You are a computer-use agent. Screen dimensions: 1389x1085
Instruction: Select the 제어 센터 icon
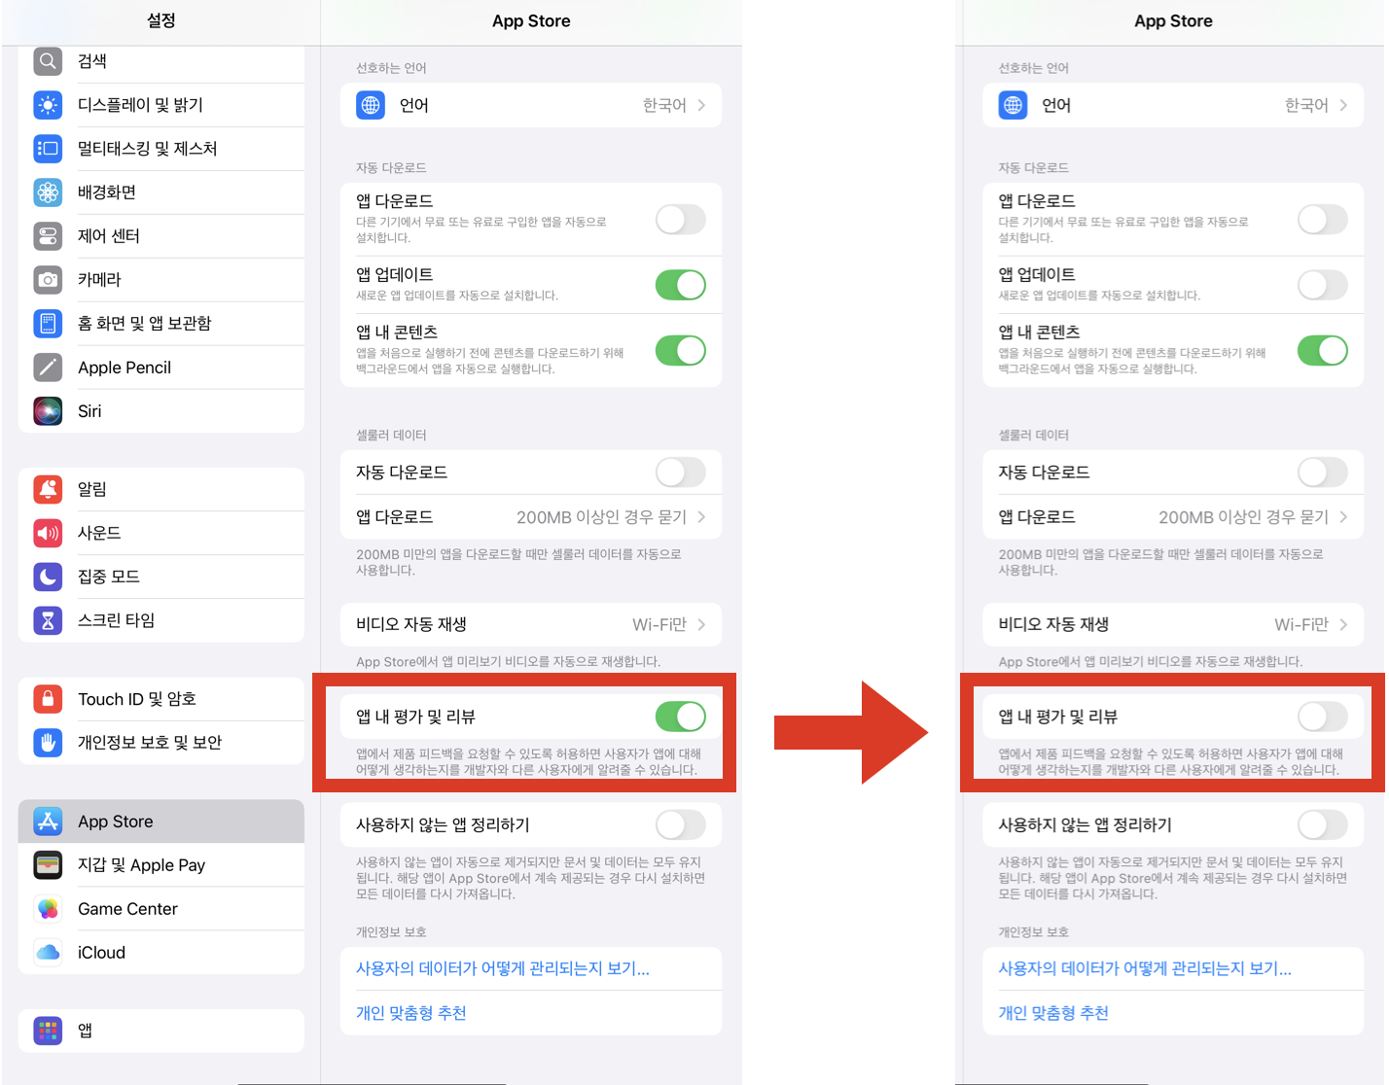[48, 236]
